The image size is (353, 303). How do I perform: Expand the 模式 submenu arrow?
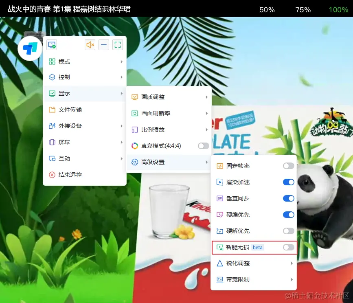click(x=122, y=61)
